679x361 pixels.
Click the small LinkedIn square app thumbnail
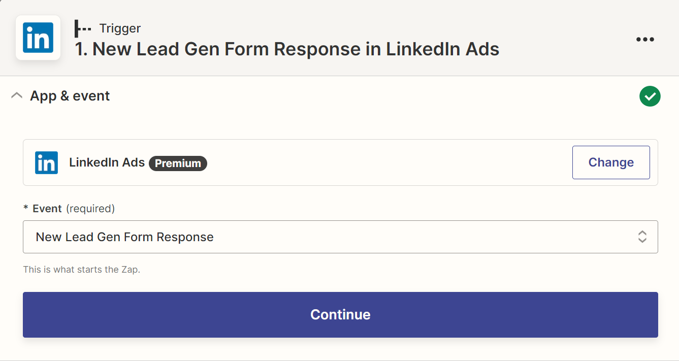pos(38,38)
